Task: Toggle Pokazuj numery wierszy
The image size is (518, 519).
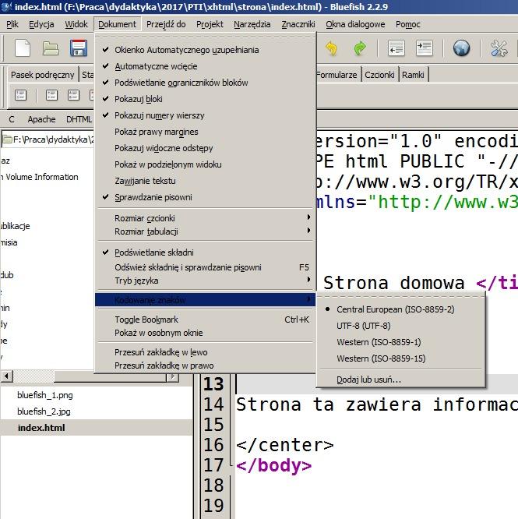Action: point(205,115)
